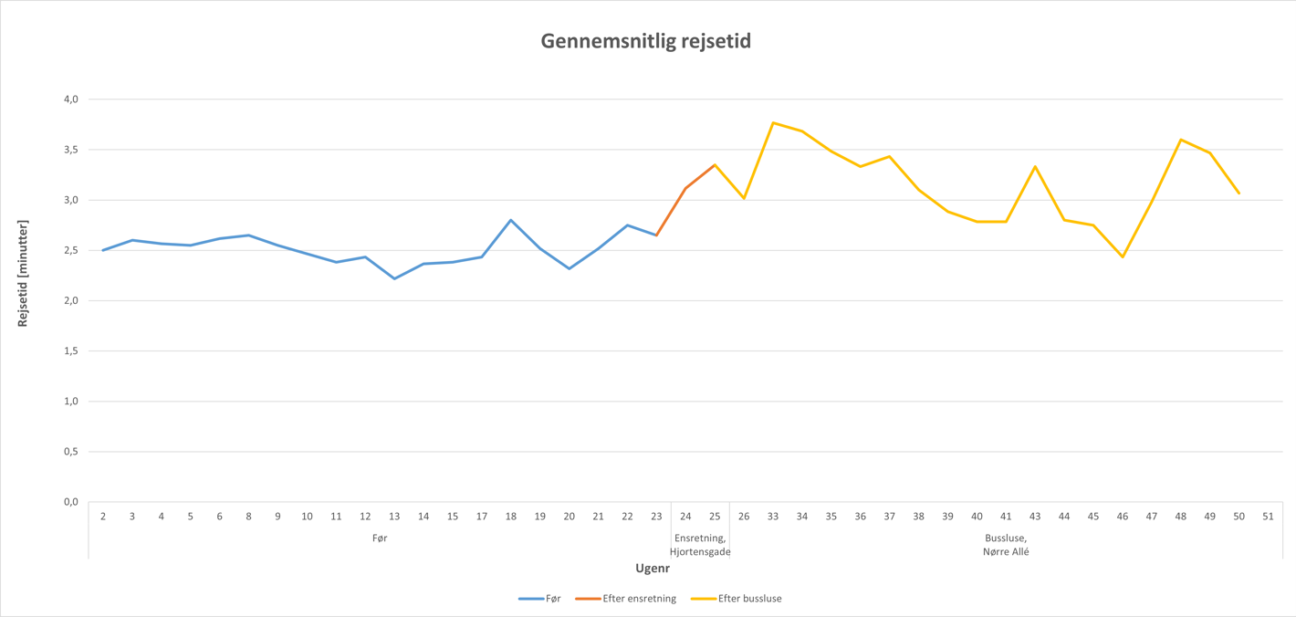The height and width of the screenshot is (617, 1296).
Task: Click the 4,0 value on the vertical axis
Action: click(x=69, y=99)
